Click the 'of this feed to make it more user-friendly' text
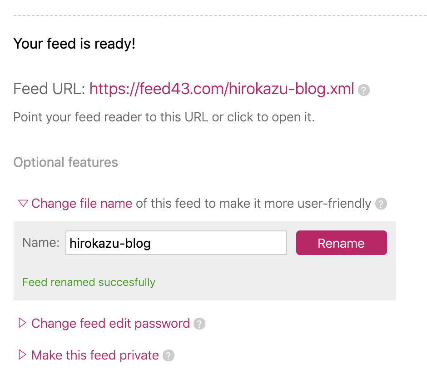 point(253,204)
